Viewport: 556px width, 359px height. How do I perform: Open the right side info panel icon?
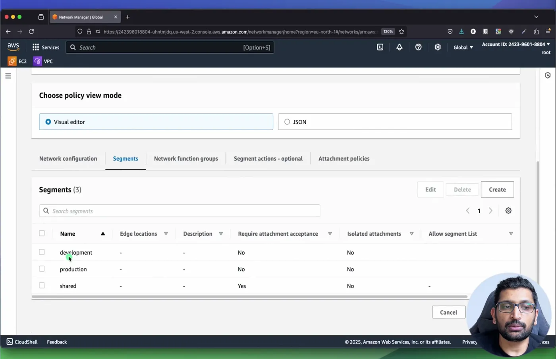[x=548, y=75]
